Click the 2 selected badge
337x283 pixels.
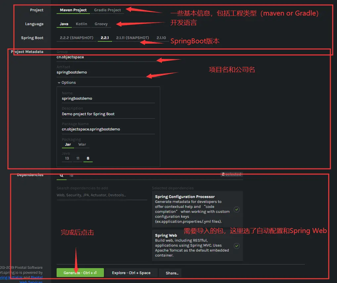(231, 174)
